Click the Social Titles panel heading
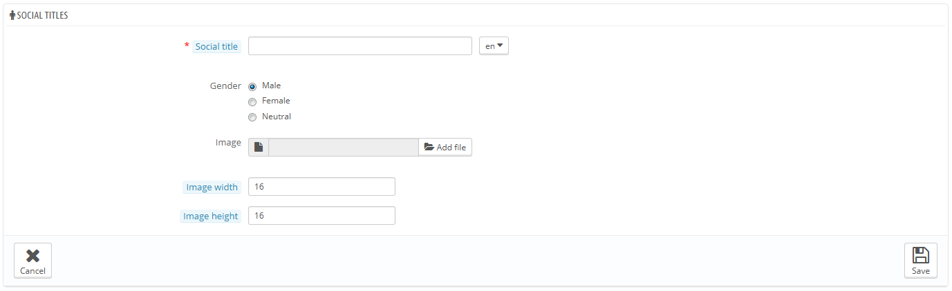Image resolution: width=952 pixels, height=291 pixels. (42, 15)
